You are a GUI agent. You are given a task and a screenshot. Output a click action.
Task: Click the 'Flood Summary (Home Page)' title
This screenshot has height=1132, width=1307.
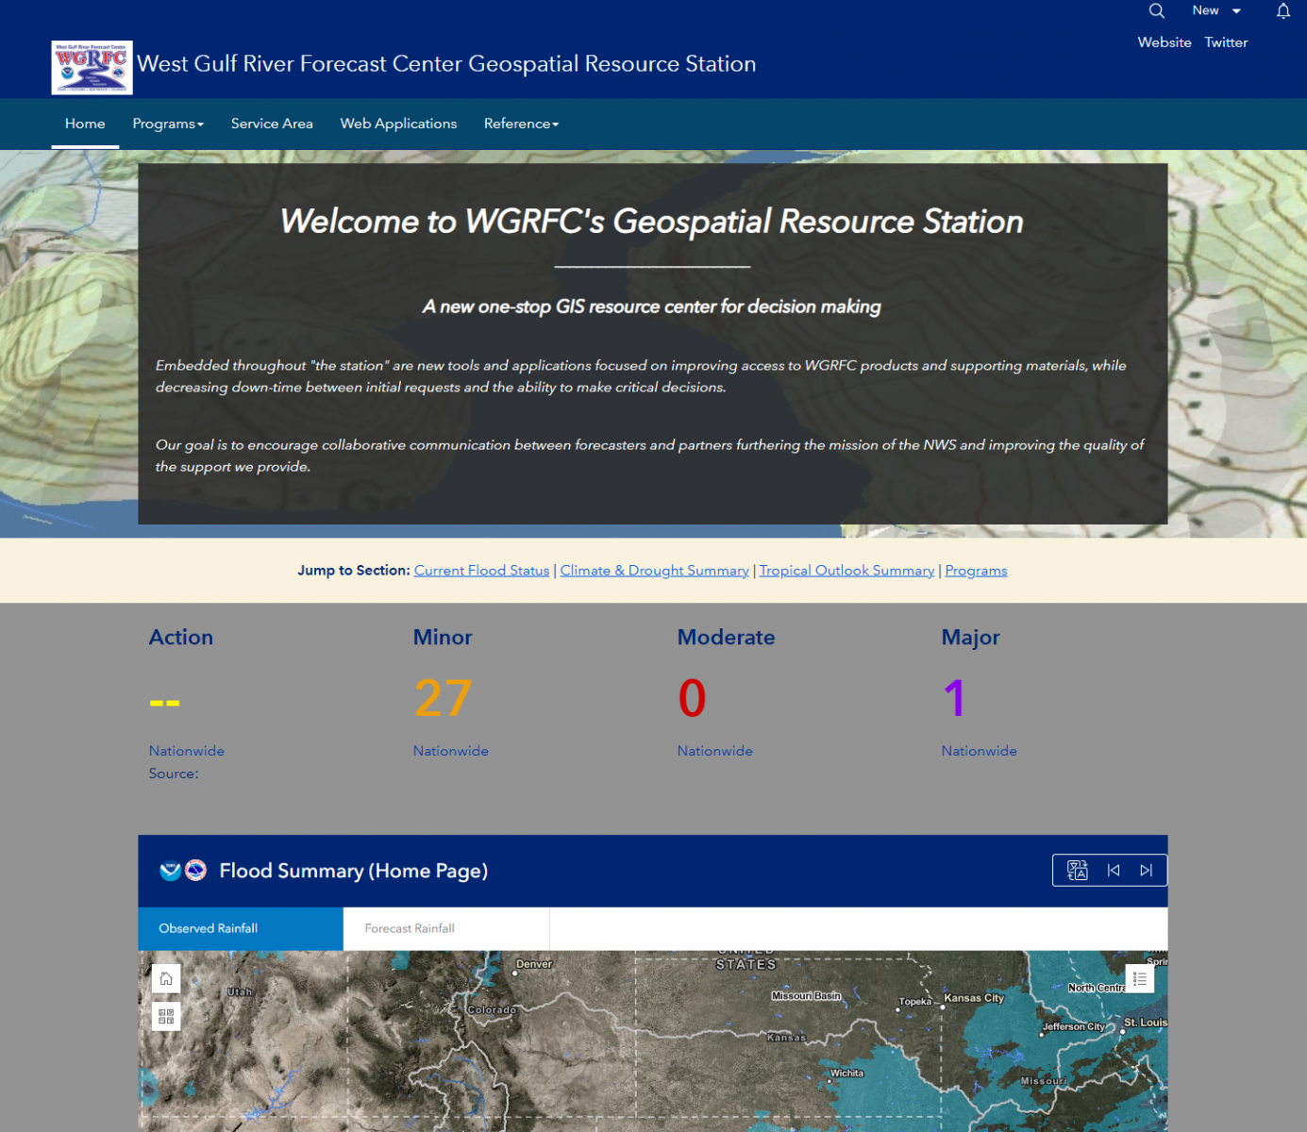[x=354, y=871]
